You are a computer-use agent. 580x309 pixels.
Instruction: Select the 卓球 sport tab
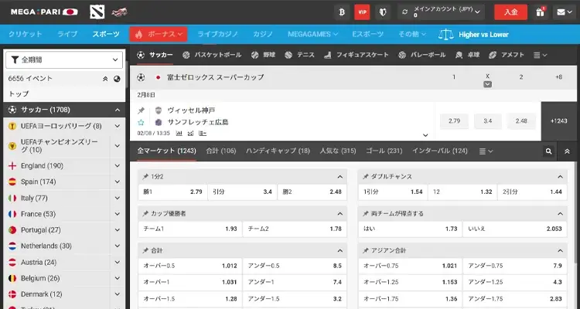468,55
